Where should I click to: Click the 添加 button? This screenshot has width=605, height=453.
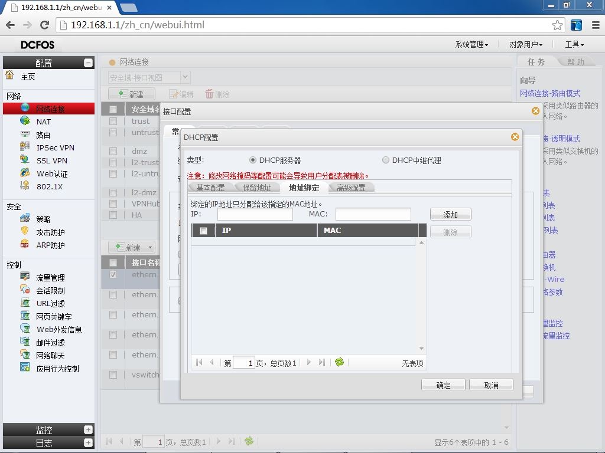[450, 215]
